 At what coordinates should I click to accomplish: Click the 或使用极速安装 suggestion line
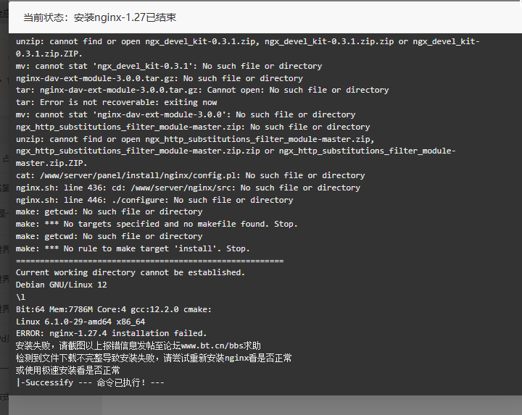(x=67, y=370)
